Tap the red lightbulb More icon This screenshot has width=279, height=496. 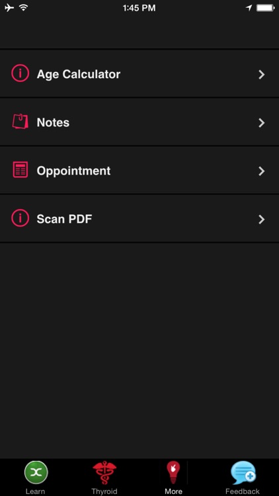point(173,472)
